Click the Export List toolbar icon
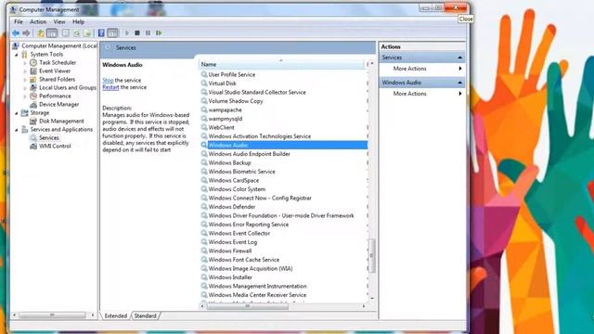The width and height of the screenshot is (594, 334). pyautogui.click(x=88, y=33)
